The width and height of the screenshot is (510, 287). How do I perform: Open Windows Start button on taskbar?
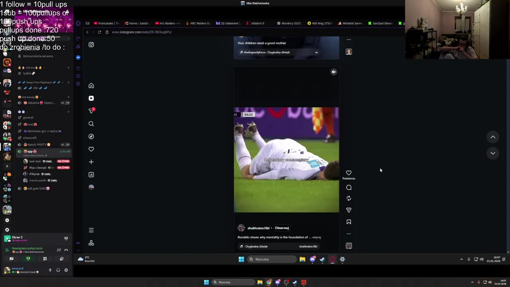click(x=206, y=282)
